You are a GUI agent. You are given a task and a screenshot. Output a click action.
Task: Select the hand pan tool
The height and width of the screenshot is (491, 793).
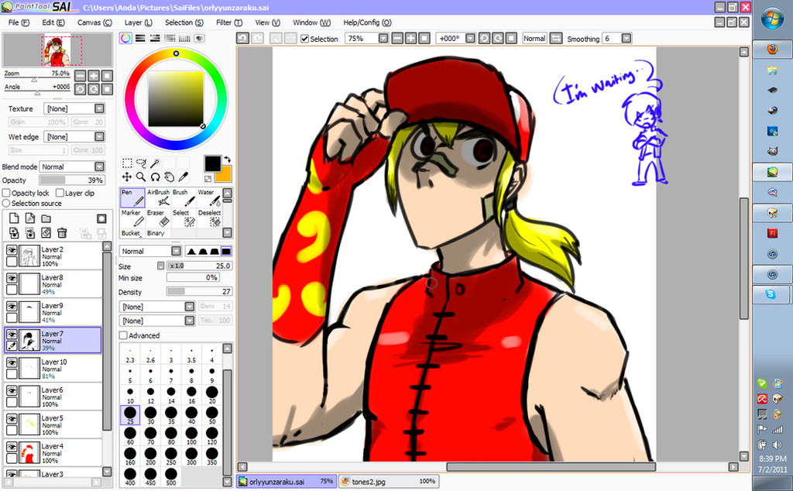pos(170,177)
